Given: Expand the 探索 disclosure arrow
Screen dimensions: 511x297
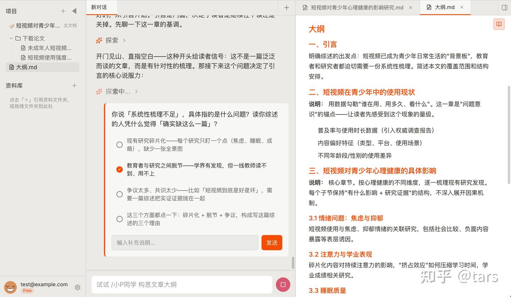Looking at the screenshot, I should pos(124,40).
